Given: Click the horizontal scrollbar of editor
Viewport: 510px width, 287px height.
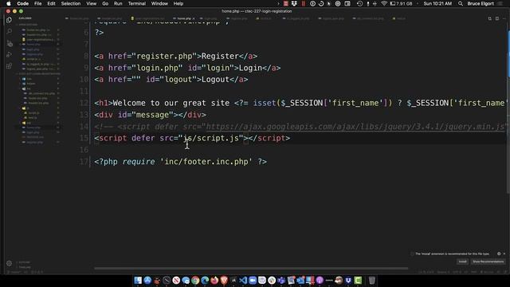Looking at the screenshot, I should [251, 269].
